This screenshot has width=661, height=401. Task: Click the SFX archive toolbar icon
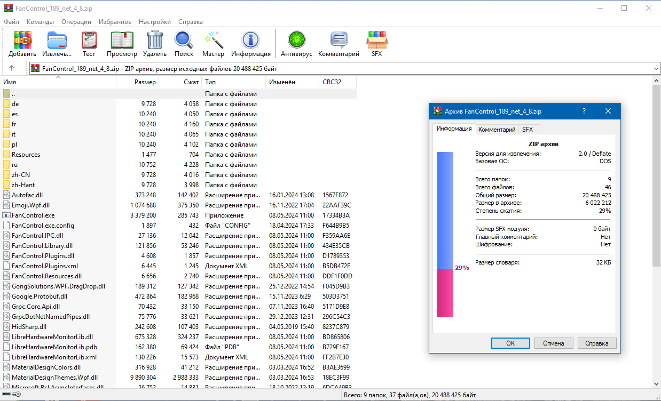[x=376, y=41]
